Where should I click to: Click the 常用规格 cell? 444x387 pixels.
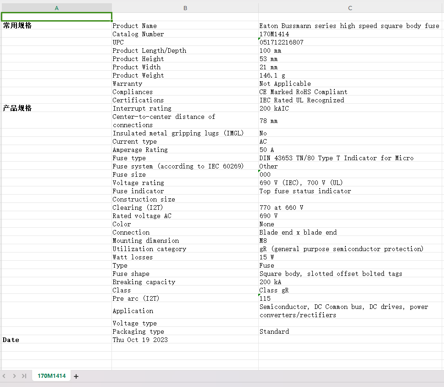coord(56,26)
